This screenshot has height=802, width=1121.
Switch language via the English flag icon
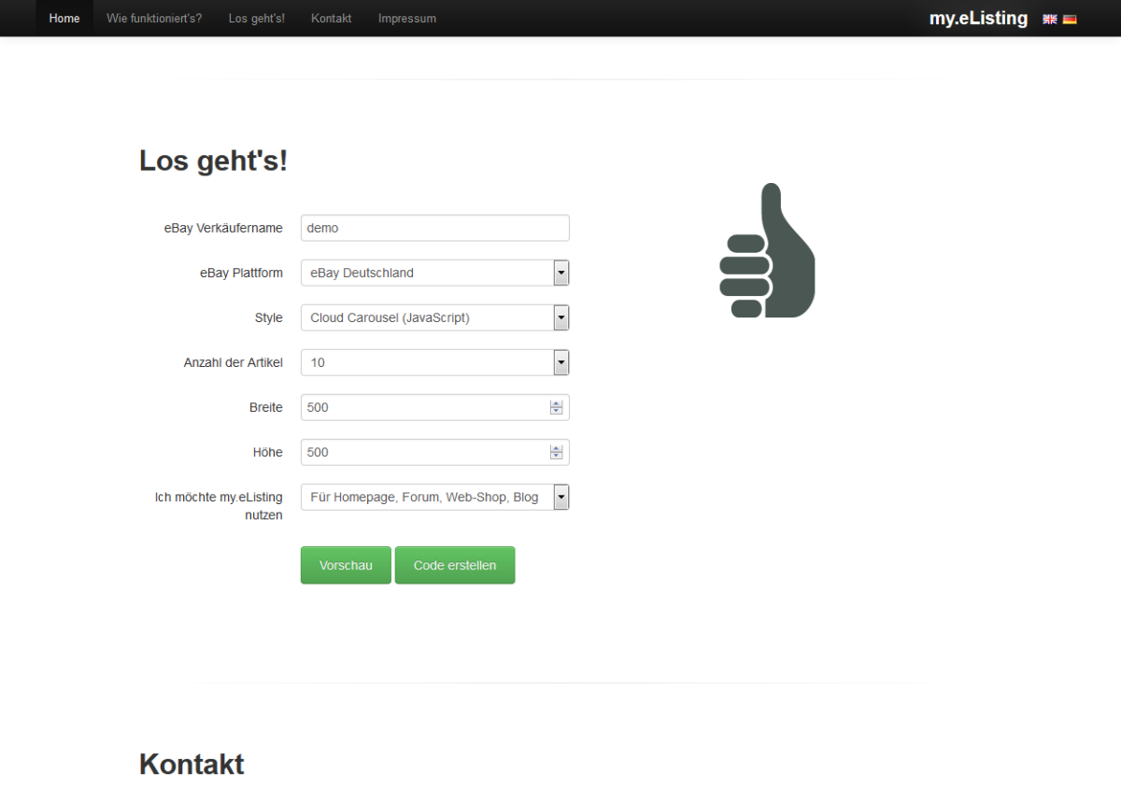pyautogui.click(x=1050, y=19)
